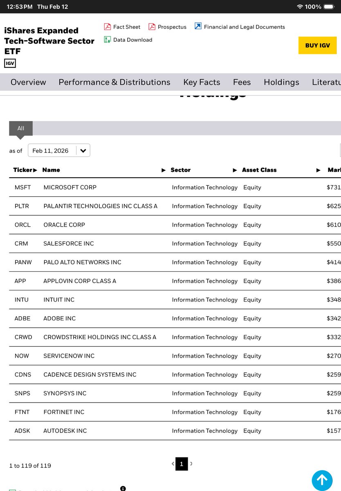Click the sort arrow at end of Name column
Screen dimensions: 341x491
click(164, 170)
